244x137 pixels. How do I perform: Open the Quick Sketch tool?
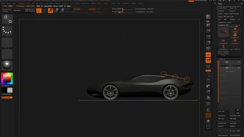pos(30,10)
